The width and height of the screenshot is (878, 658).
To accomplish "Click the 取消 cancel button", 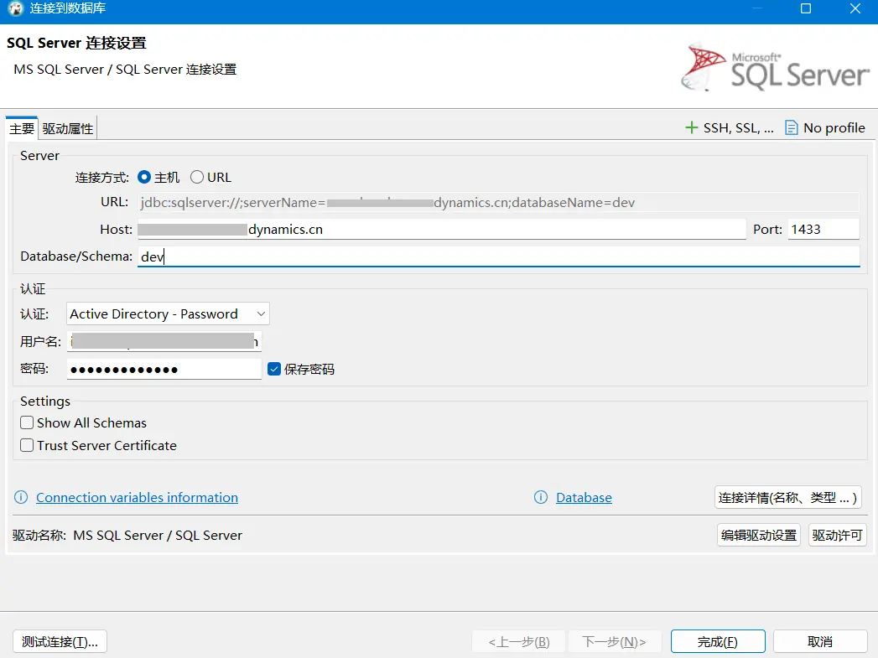I will (820, 642).
